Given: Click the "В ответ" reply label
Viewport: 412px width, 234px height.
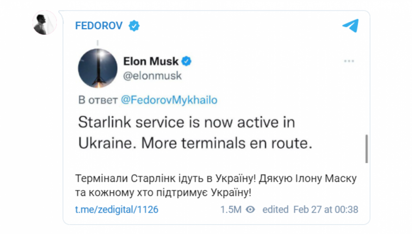Looking at the screenshot, I should (96, 100).
